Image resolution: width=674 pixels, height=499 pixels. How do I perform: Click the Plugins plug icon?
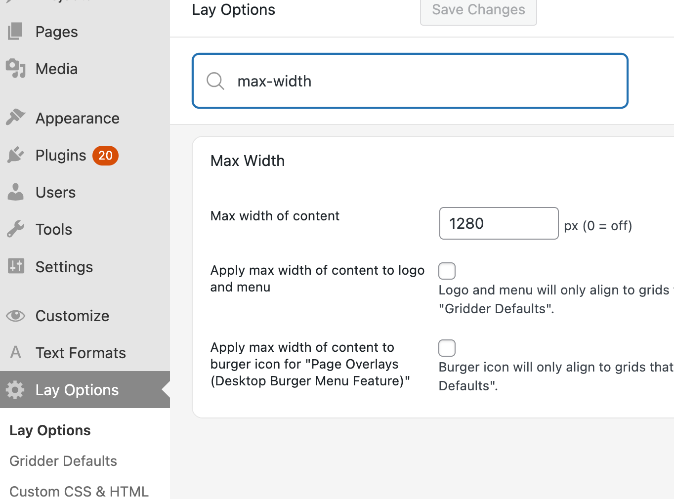point(15,155)
